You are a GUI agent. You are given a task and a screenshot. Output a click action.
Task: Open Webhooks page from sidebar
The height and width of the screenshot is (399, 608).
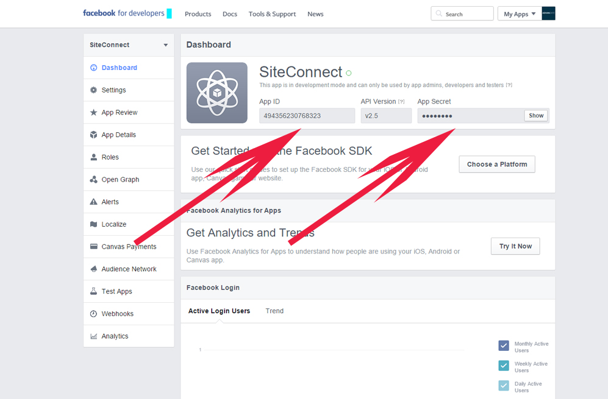[x=129, y=314]
